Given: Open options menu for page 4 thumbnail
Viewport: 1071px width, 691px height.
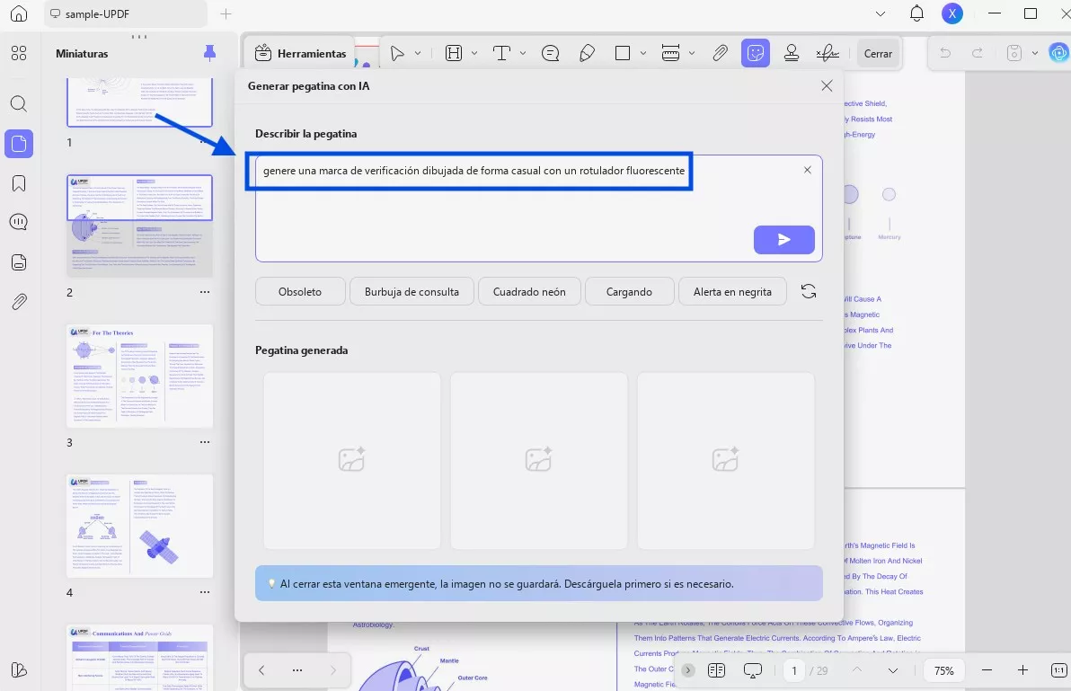Looking at the screenshot, I should click(x=205, y=593).
